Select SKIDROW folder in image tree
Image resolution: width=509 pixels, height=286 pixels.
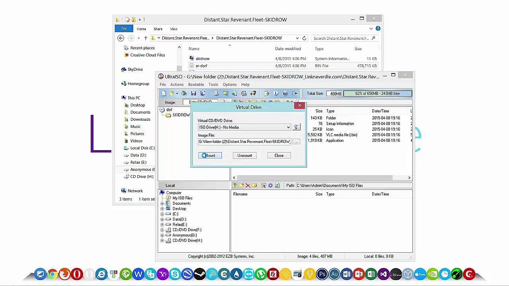point(181,115)
